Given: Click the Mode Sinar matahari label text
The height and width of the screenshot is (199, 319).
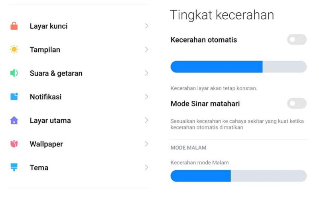Looking at the screenshot, I should pos(205,103).
